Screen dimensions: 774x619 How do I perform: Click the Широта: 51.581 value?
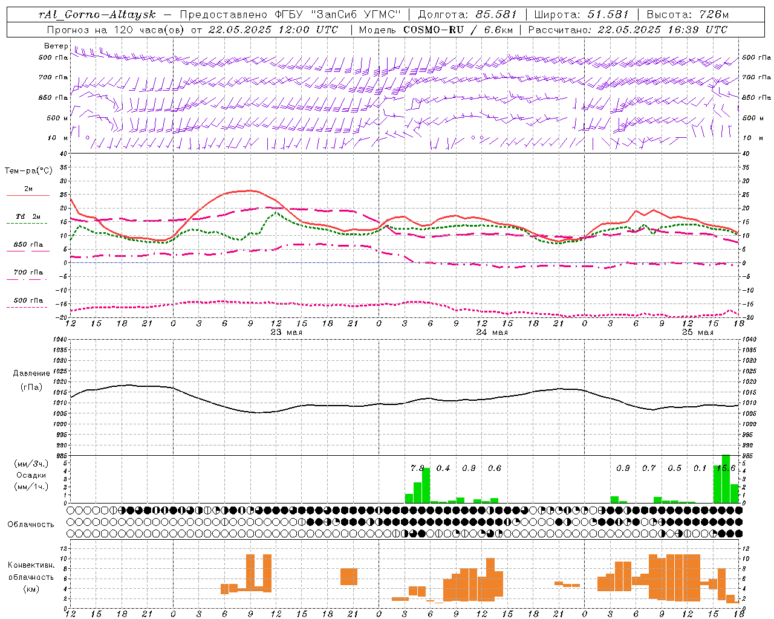point(582,15)
